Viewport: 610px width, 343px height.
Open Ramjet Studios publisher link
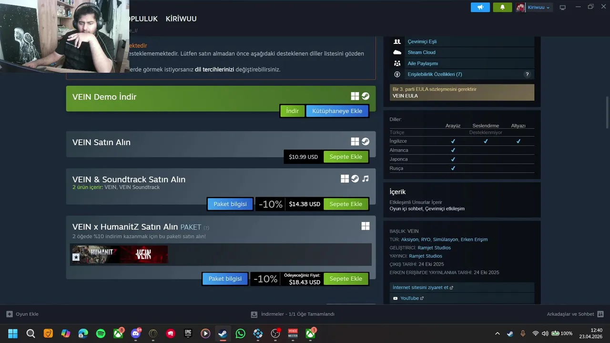pyautogui.click(x=426, y=256)
